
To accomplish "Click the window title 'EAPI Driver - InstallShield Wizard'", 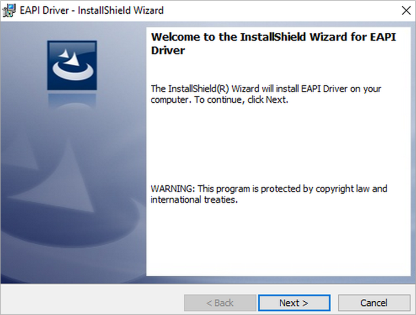I will click(92, 10).
